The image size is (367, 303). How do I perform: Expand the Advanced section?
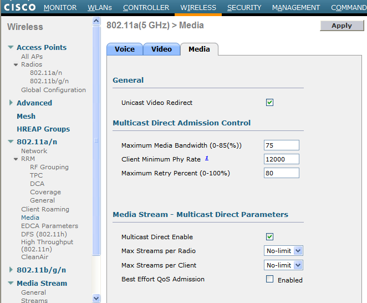pos(11,103)
